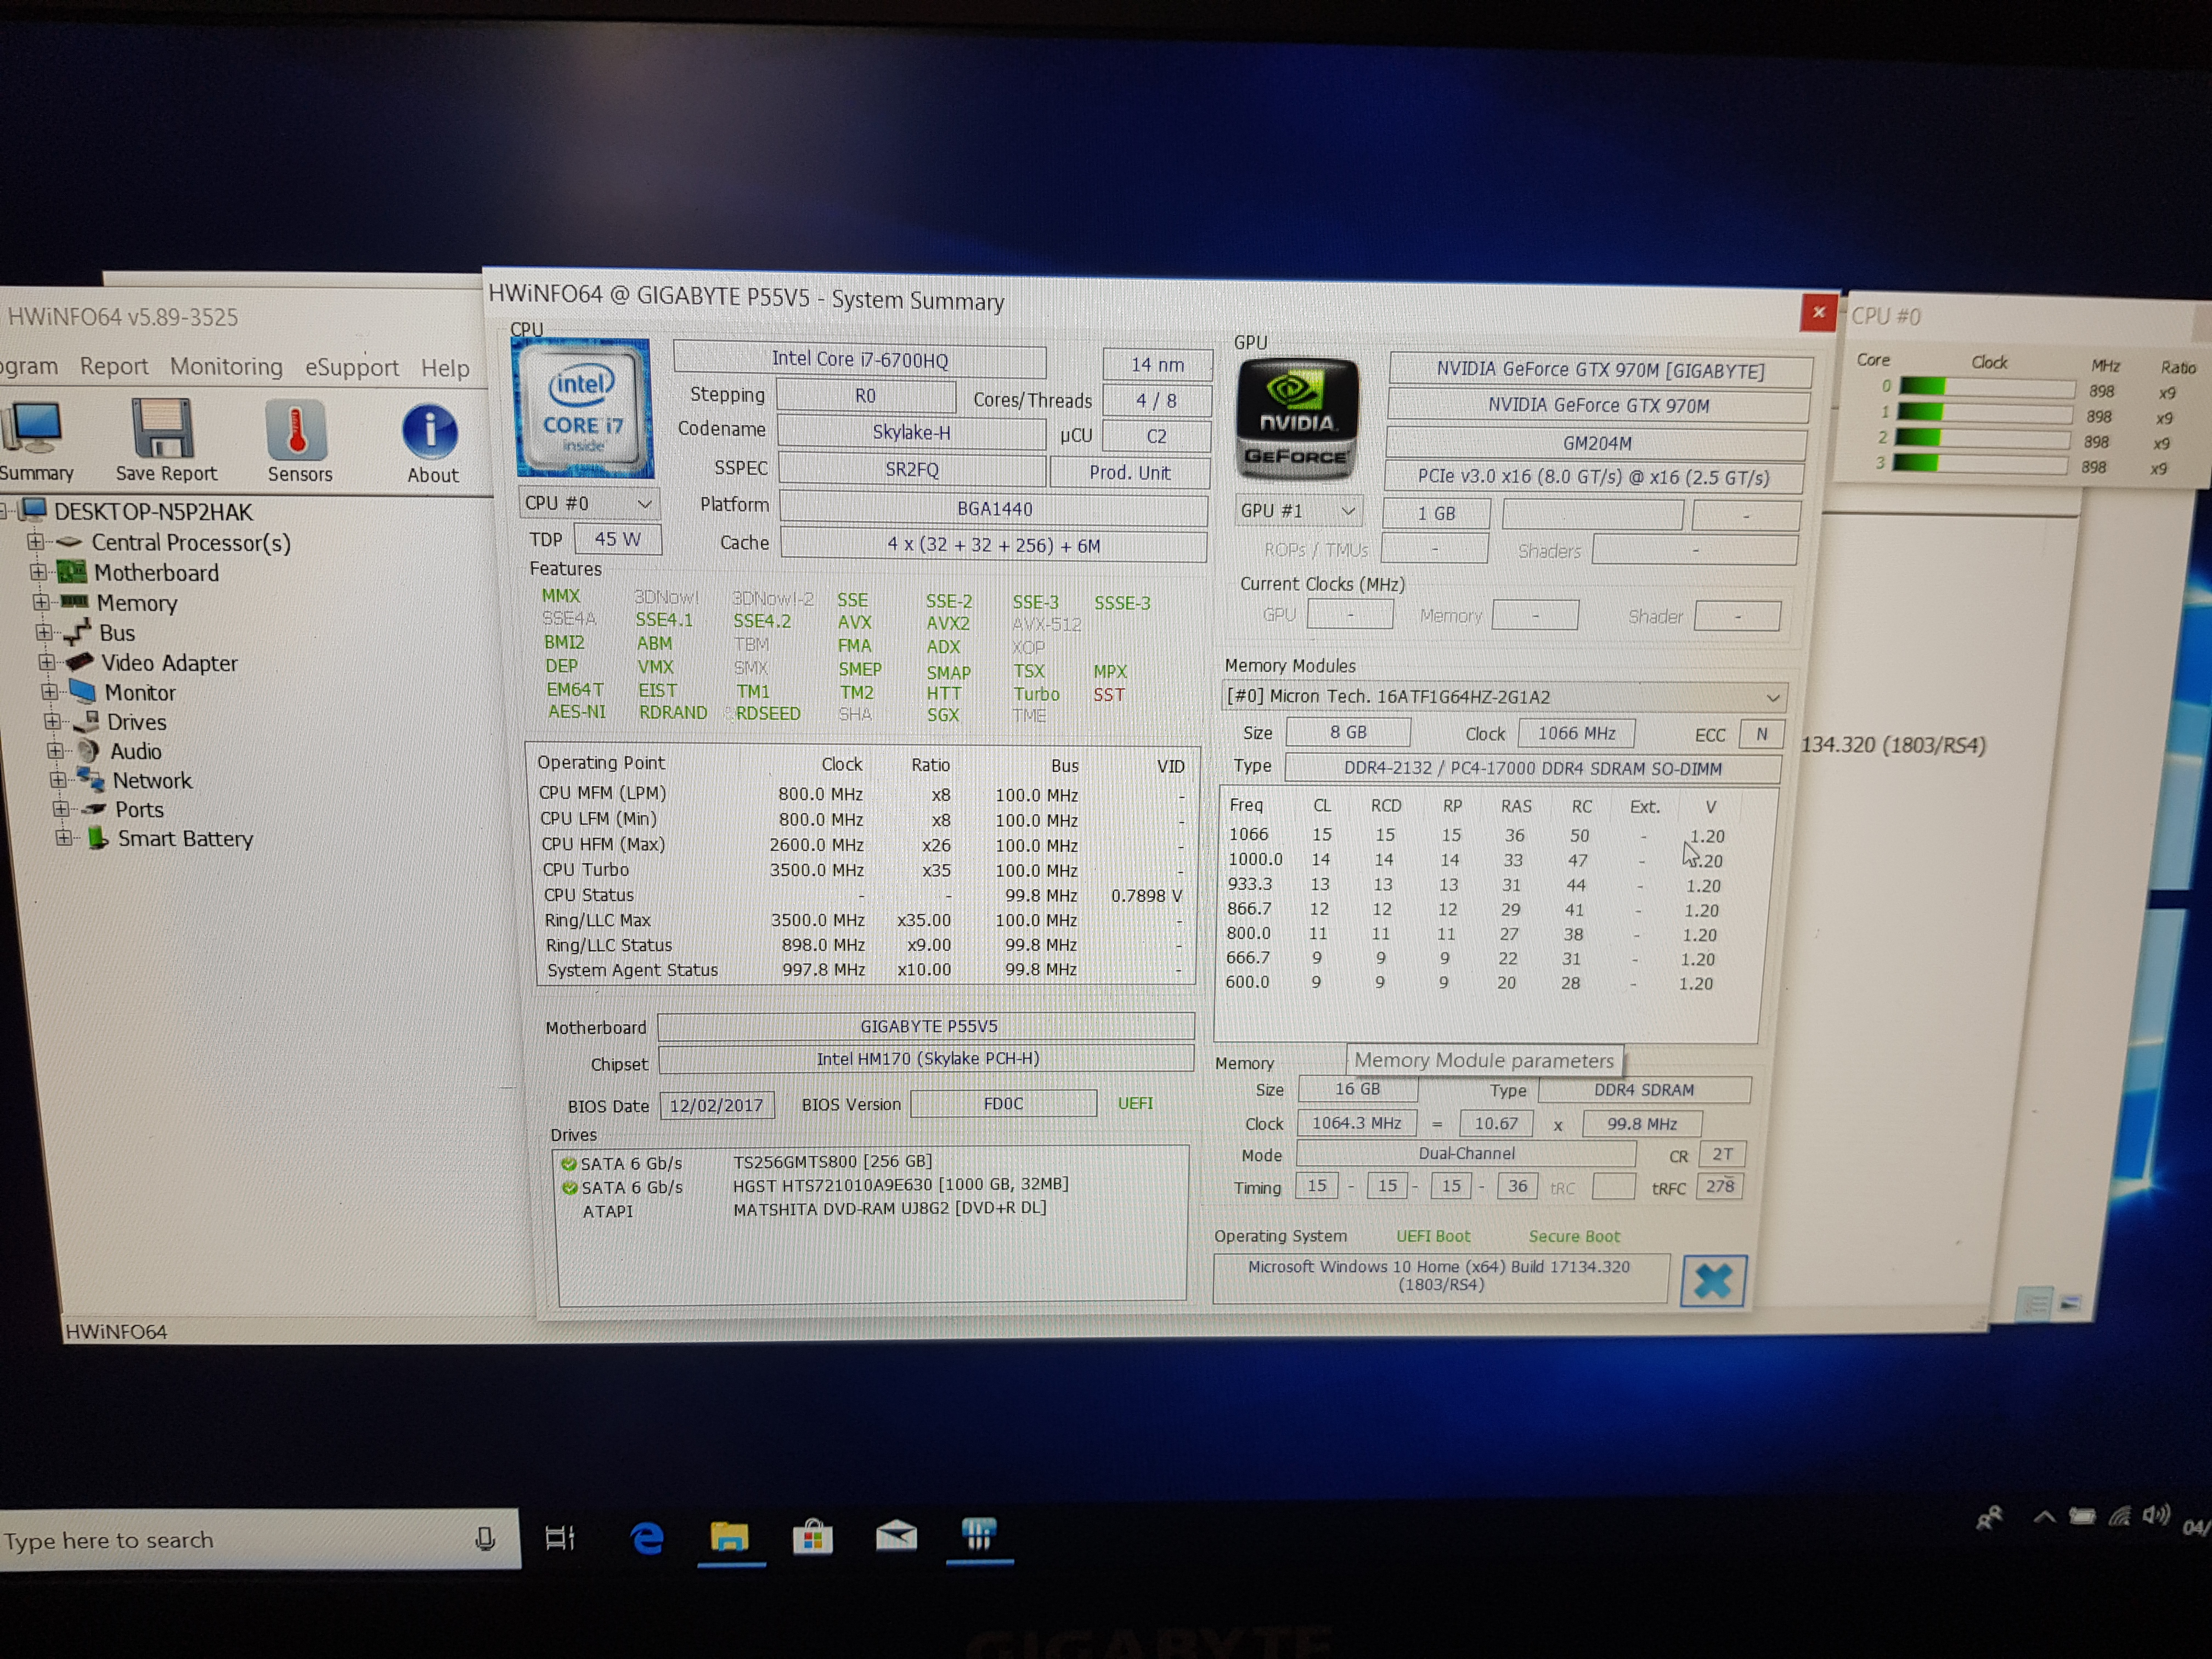Open the GPU #1 selector dropdown
This screenshot has height=1659, width=2212.
click(x=1298, y=510)
